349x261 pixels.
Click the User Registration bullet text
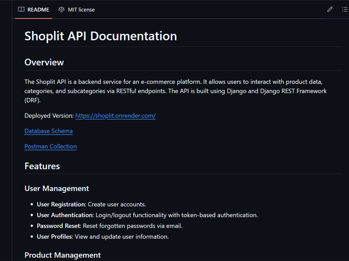pyautogui.click(x=91, y=204)
